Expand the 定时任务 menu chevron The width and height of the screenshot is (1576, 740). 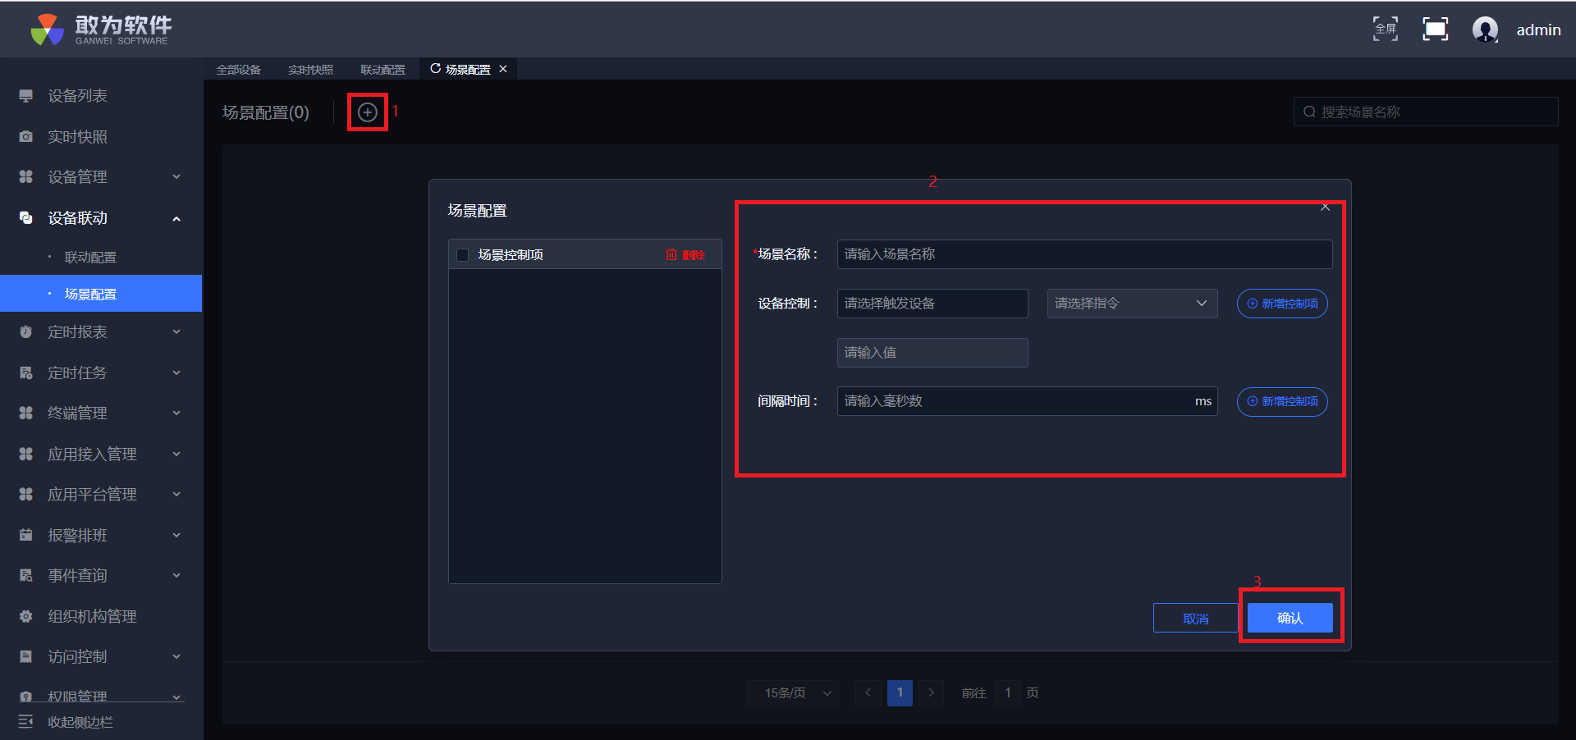(x=176, y=373)
